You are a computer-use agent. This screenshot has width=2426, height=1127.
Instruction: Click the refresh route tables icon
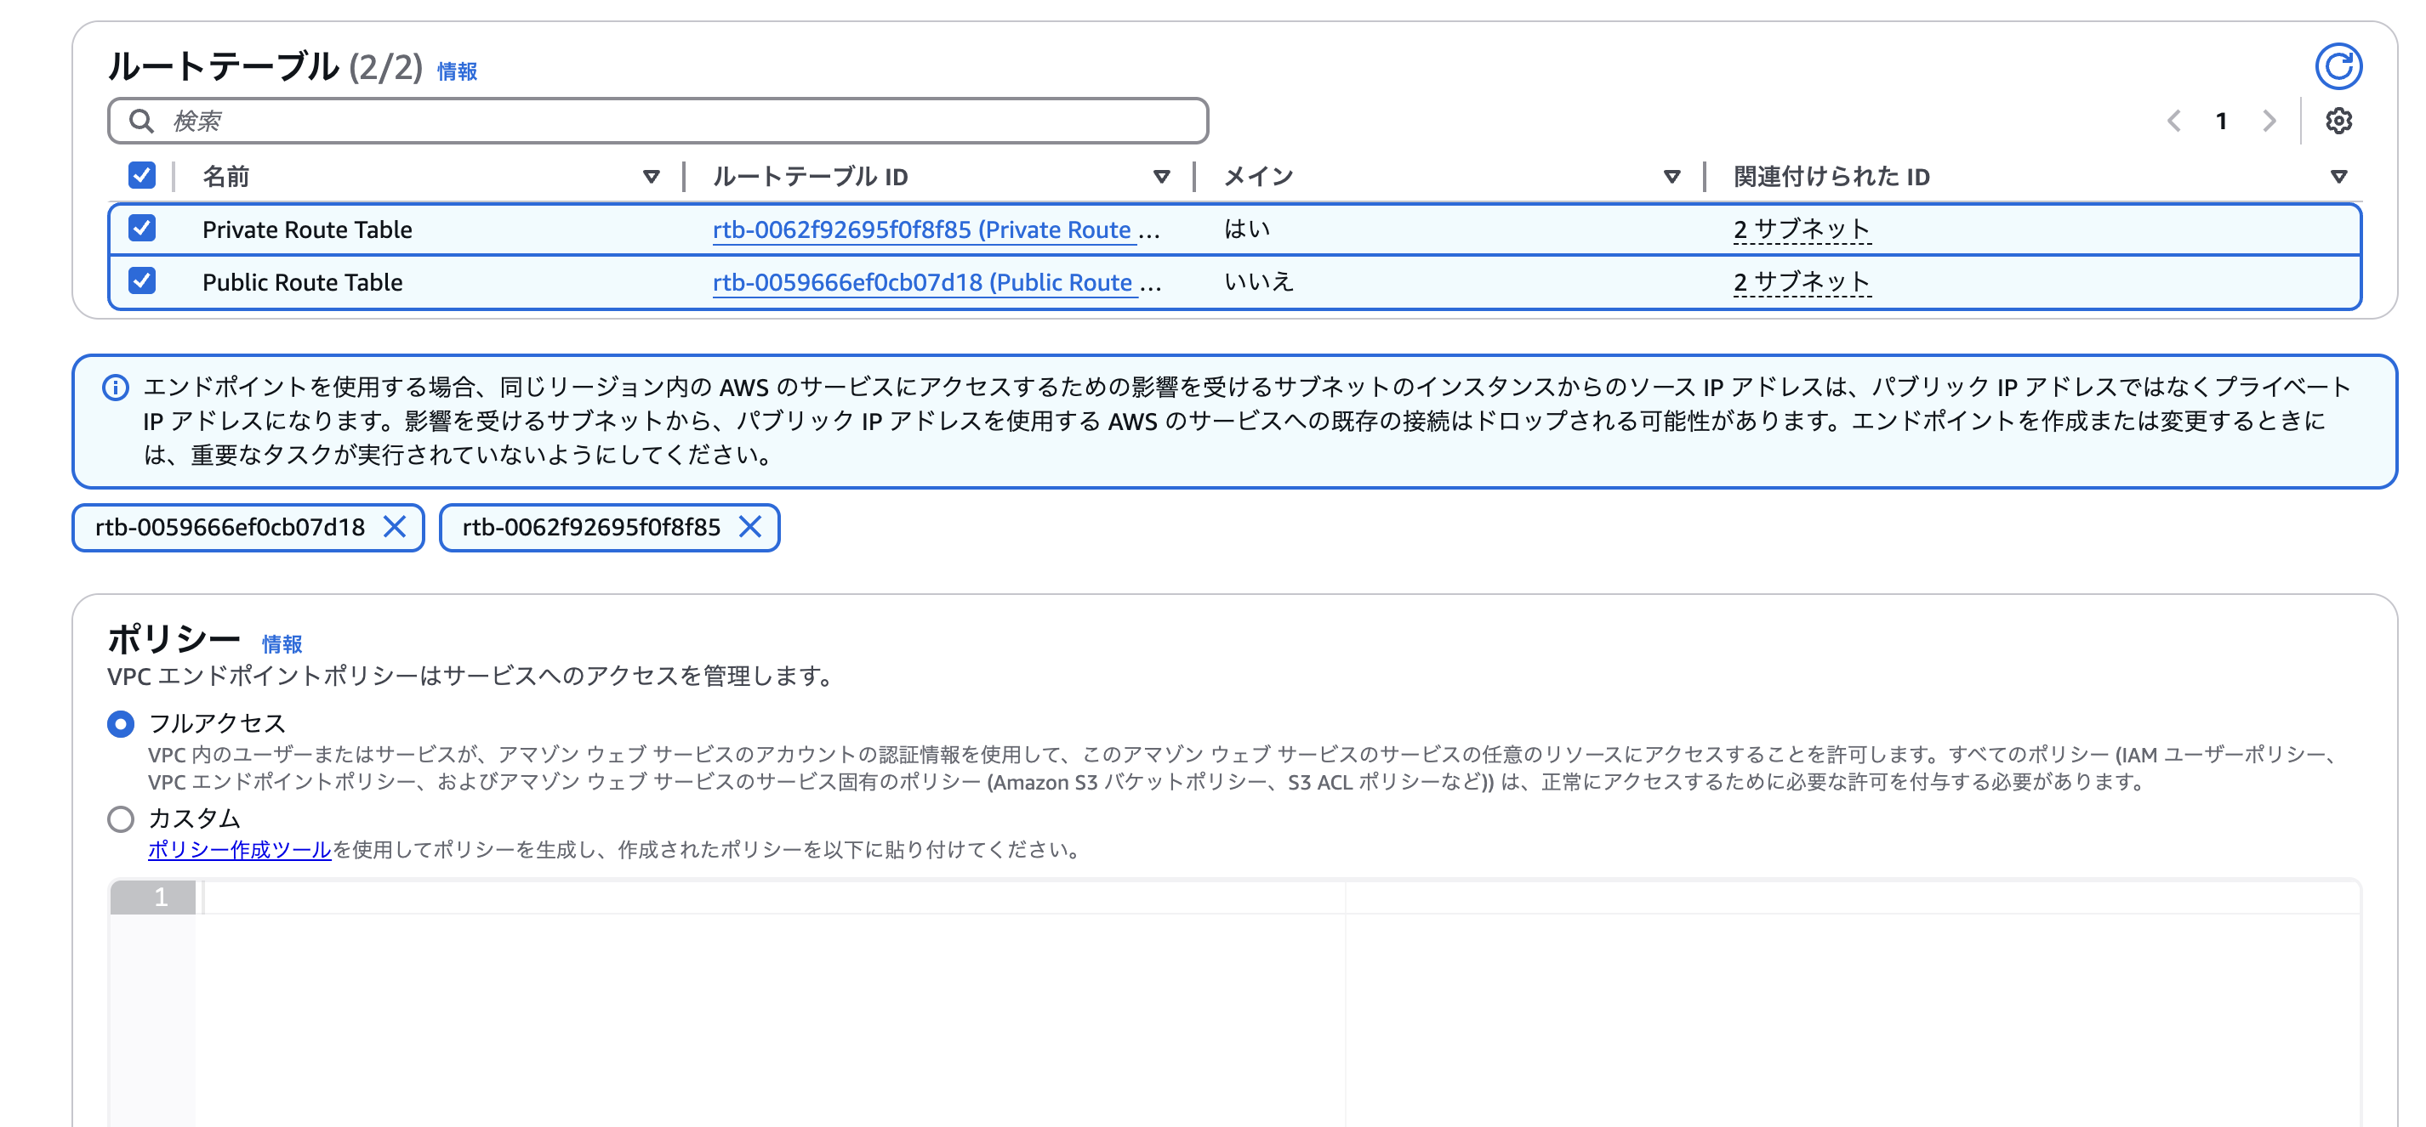pyautogui.click(x=2338, y=67)
